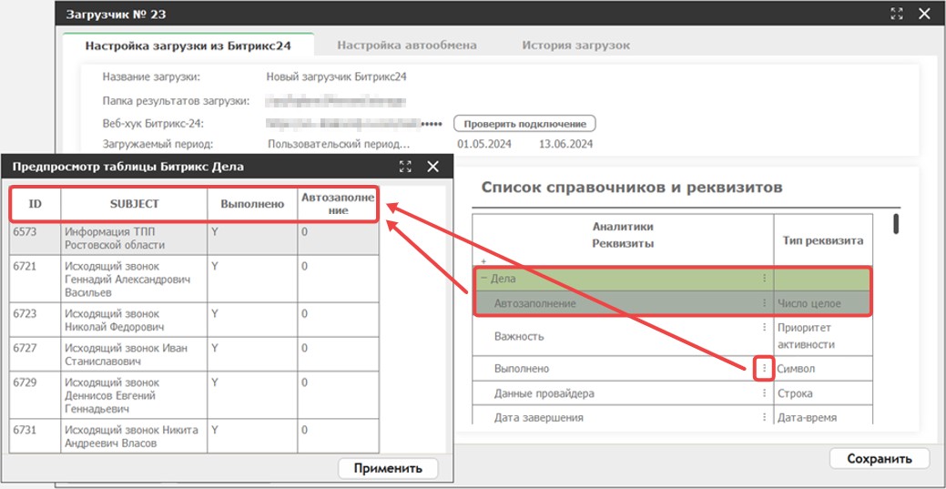Image resolution: width=946 pixels, height=489 pixels.
Task: Click Исходящий звонок Иван Станиславович cell
Action: (x=134, y=354)
